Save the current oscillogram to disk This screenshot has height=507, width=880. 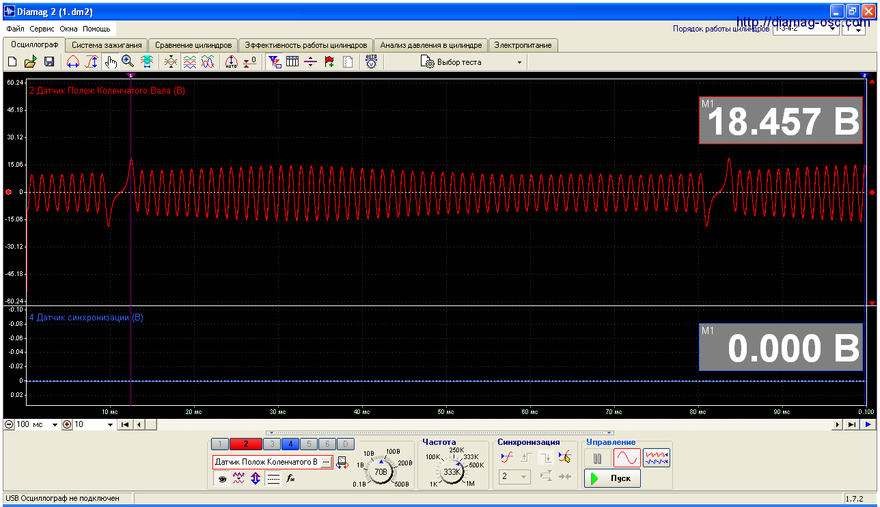click(49, 62)
